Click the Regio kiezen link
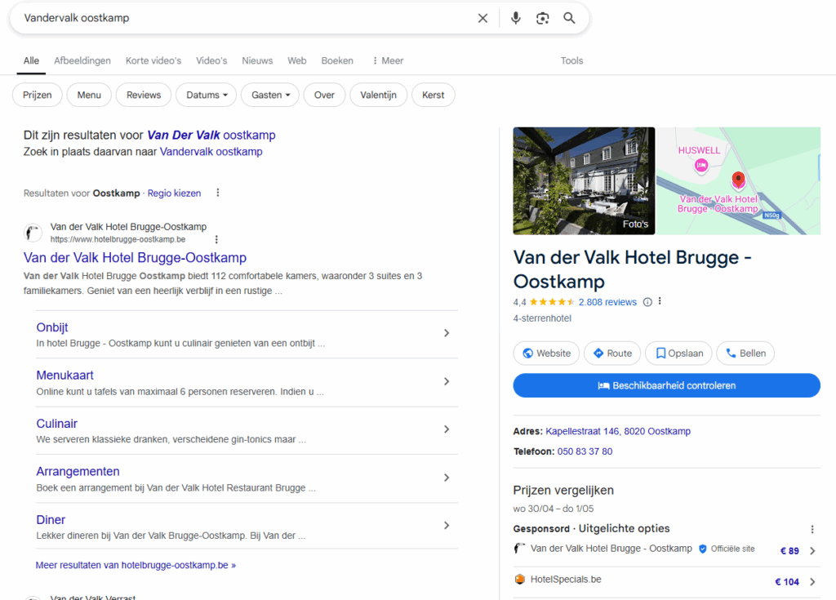Screen dimensions: 836x600 click(x=175, y=193)
